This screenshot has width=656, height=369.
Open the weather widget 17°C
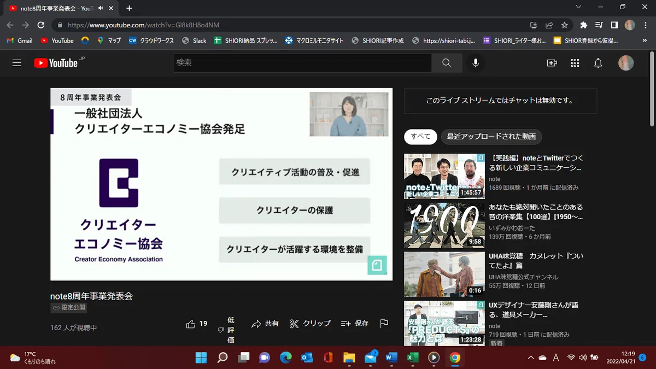click(33, 358)
